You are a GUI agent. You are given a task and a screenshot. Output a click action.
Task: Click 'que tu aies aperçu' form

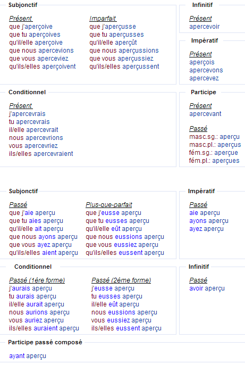36,221
